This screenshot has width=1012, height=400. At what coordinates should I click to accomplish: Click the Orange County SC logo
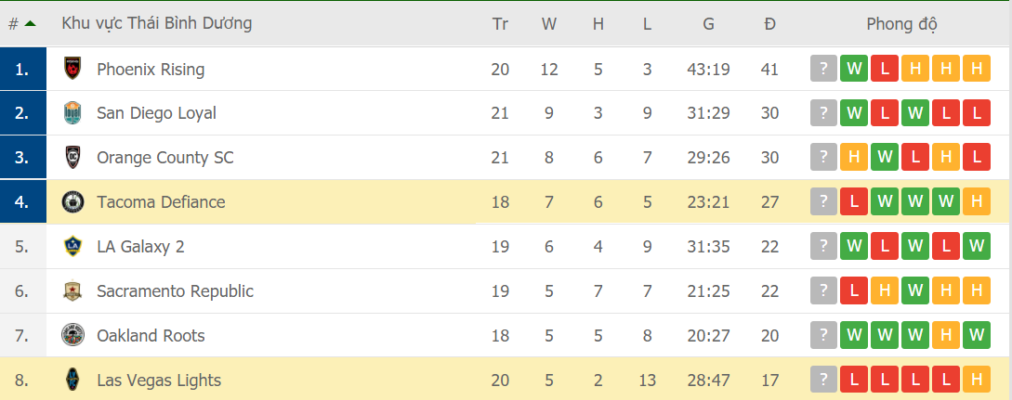[72, 158]
